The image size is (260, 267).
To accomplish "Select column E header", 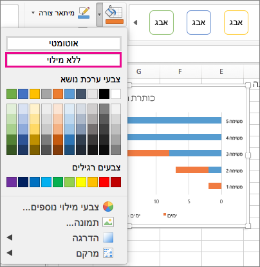I will point(221,71).
